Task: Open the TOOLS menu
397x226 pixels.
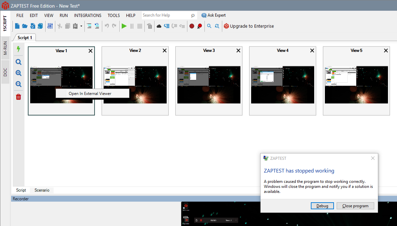Action: click(x=114, y=15)
